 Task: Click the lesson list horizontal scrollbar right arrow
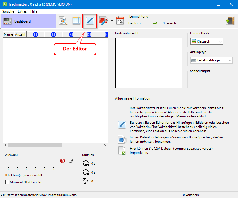(105, 145)
